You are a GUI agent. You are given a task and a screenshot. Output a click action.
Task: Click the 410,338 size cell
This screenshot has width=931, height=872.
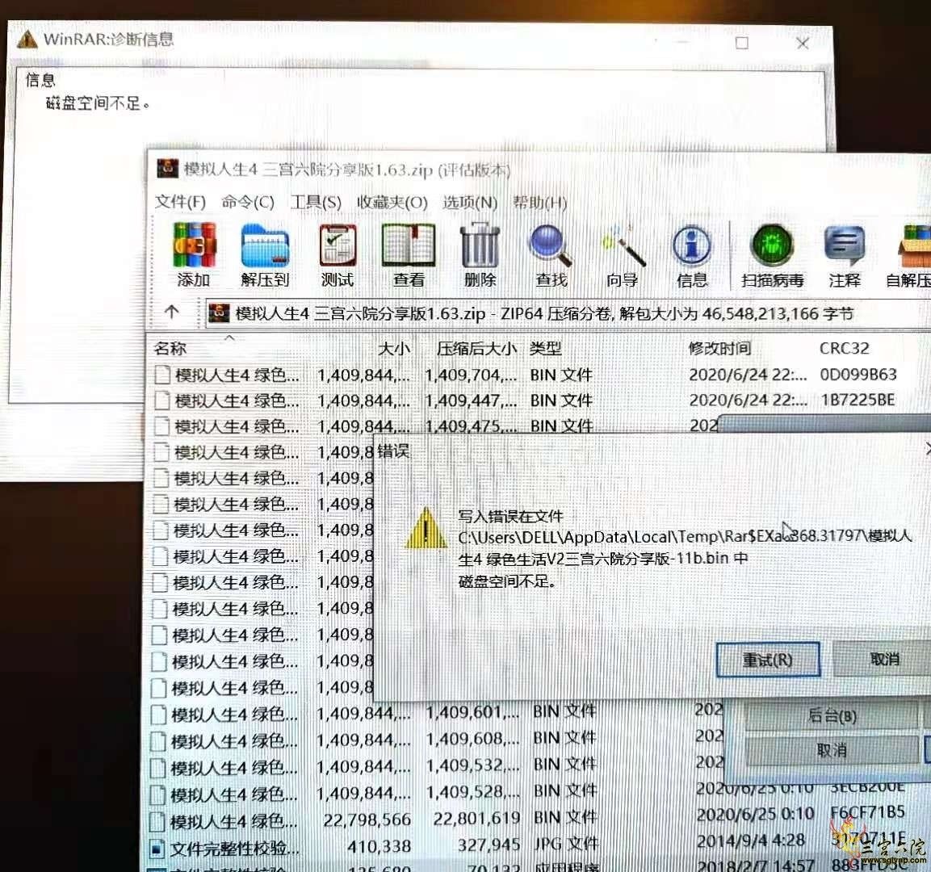(x=380, y=846)
